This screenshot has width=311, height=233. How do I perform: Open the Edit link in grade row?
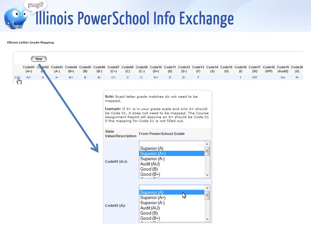coord(17,77)
